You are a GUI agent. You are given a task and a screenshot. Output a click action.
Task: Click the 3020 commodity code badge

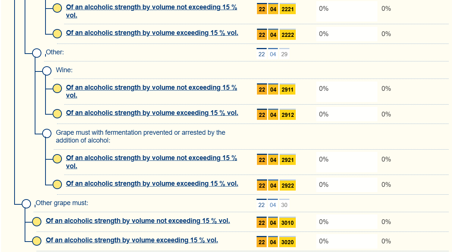pyautogui.click(x=288, y=242)
